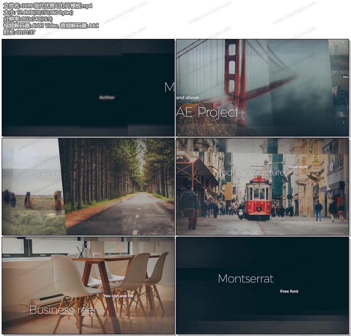Click the 00:01:37 duration line

pos(19,32)
